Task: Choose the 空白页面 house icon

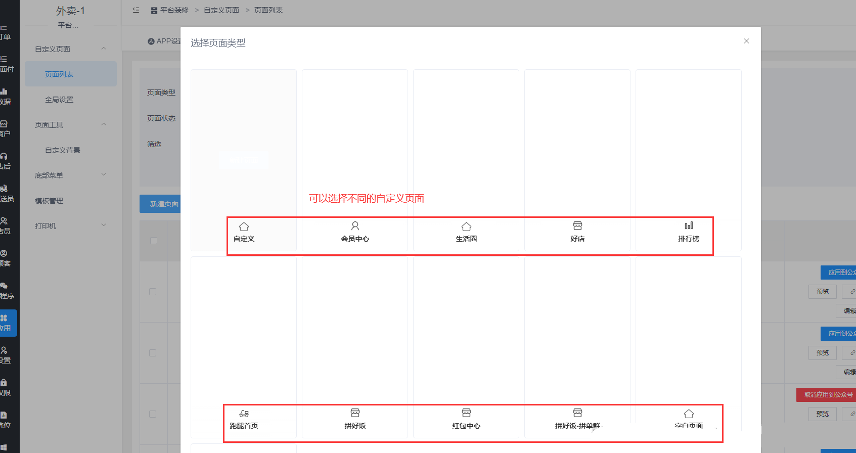Action: tap(689, 414)
